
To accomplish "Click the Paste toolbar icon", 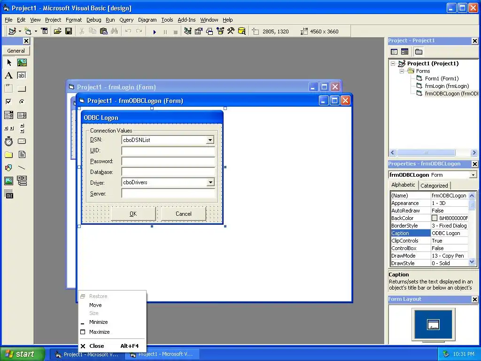I will pos(104,31).
